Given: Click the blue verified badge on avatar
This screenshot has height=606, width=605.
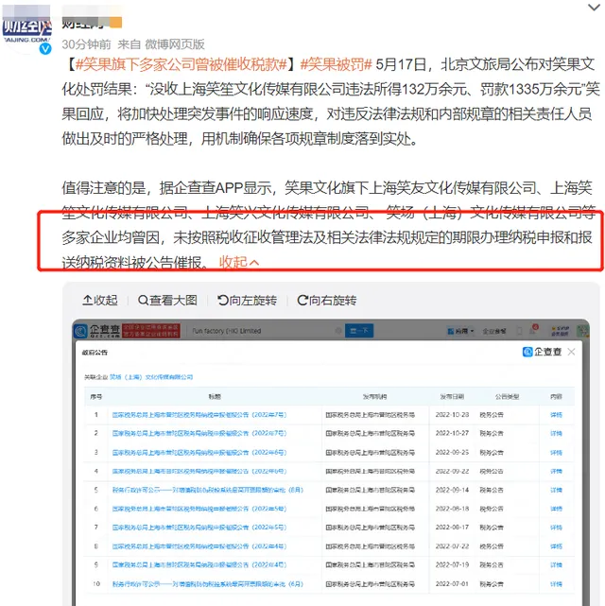Looking at the screenshot, I should (45, 49).
